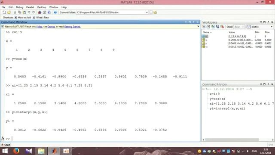Open Visual Studio from the taskbar
This screenshot has width=275, height=155.
tap(29, 151)
